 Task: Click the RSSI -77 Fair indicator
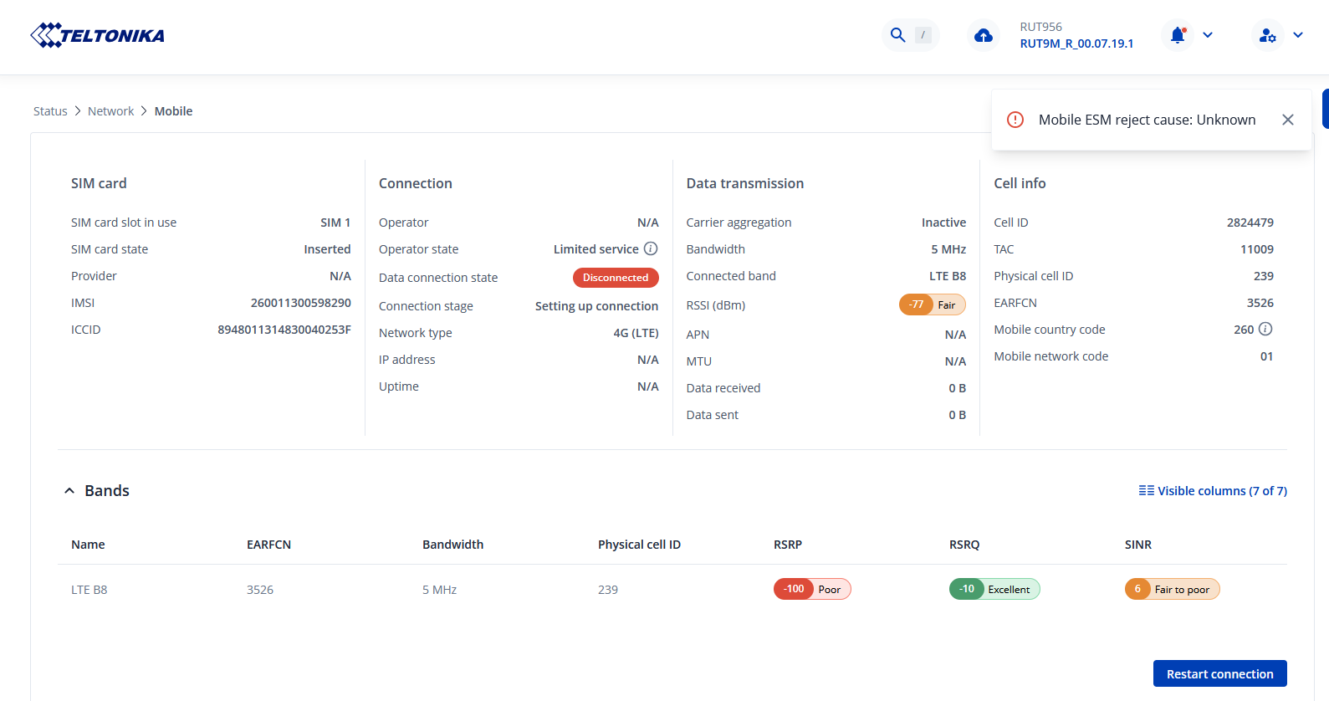(x=932, y=304)
